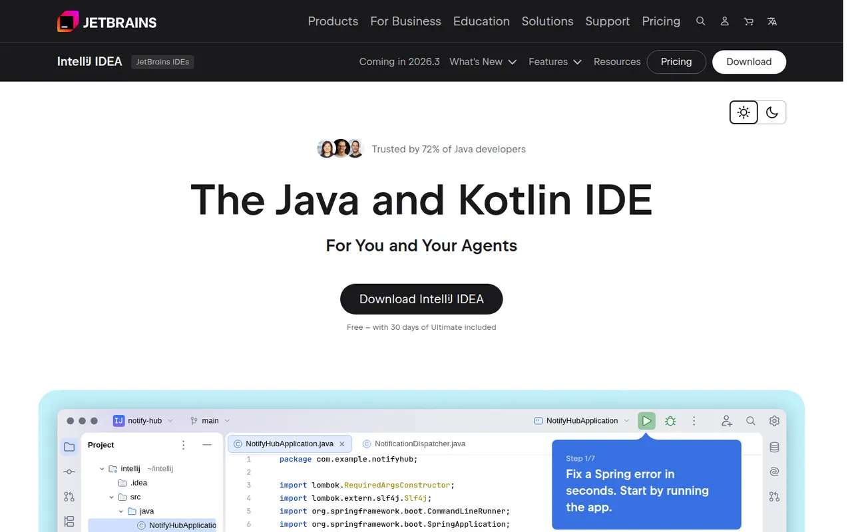Viewport: 852px width, 532px height.
Task: Open the notify-hub project dropdown
Action: 170,421
